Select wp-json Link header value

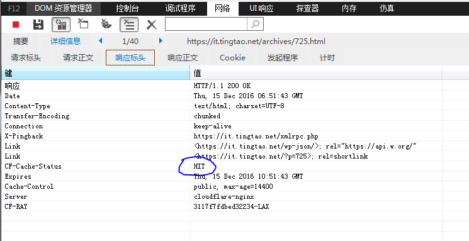pyautogui.click(x=305, y=146)
